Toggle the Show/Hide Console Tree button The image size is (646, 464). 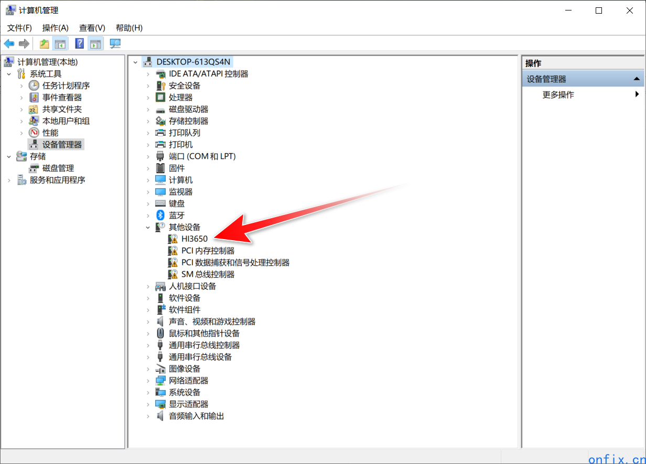(x=61, y=44)
